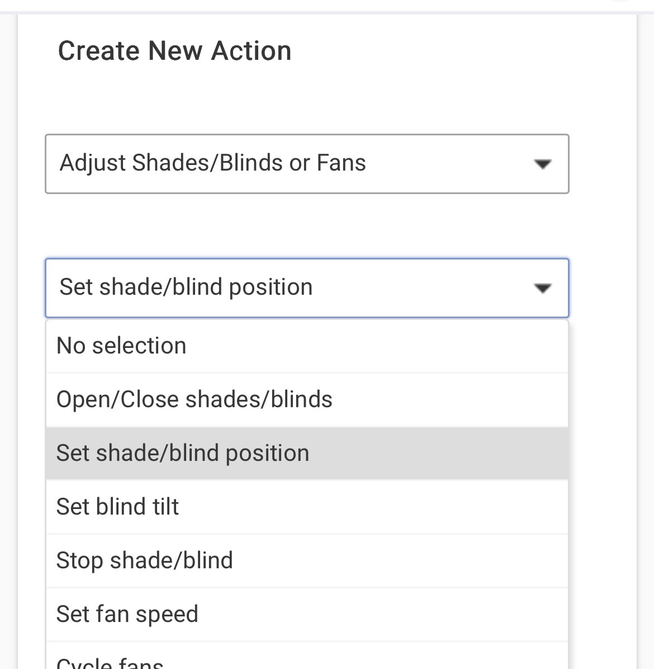Collapse the Set shade/blind position combo box
The width and height of the screenshot is (654, 669).
[x=306, y=288]
